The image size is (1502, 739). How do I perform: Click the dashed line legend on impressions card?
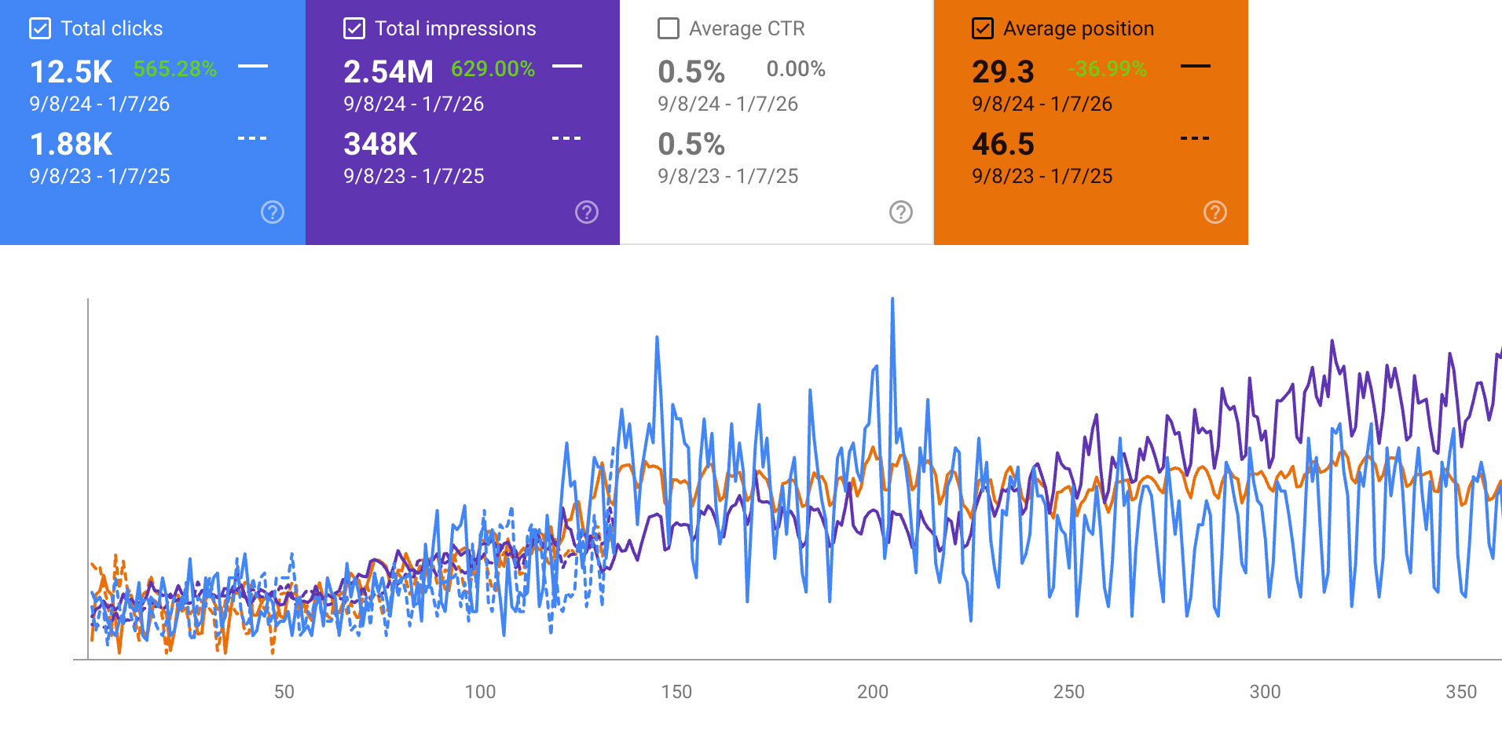(x=567, y=138)
